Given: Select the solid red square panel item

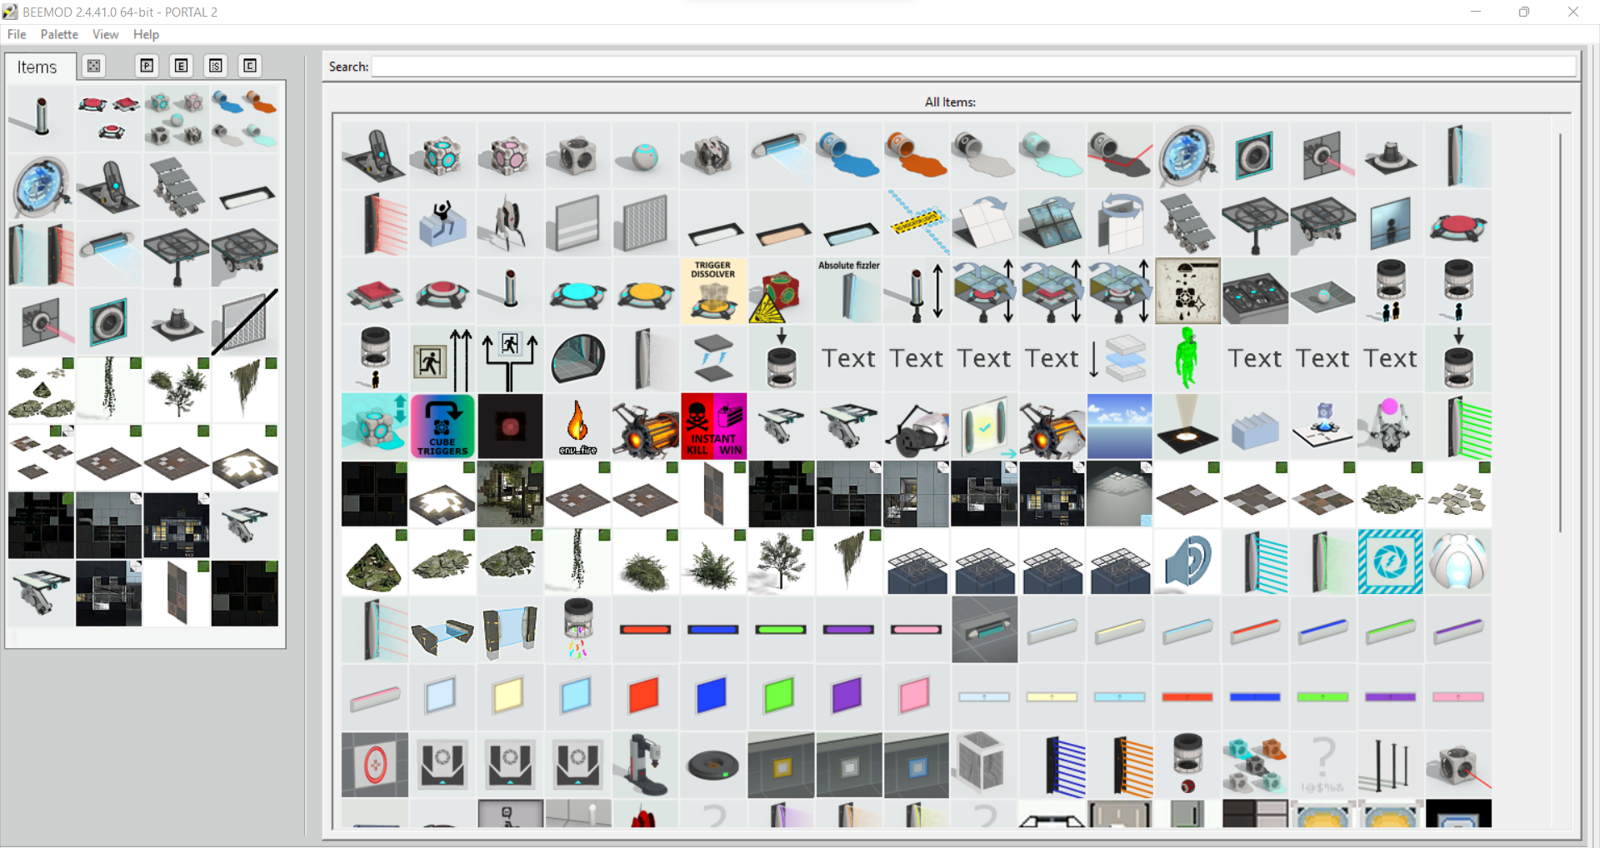Looking at the screenshot, I should (x=645, y=696).
